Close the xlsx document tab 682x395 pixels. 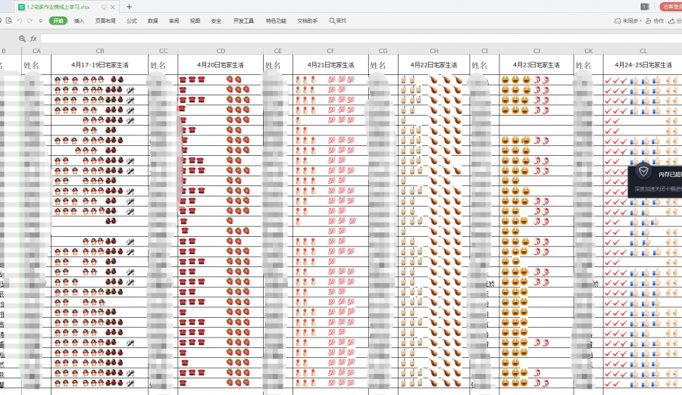coord(113,7)
